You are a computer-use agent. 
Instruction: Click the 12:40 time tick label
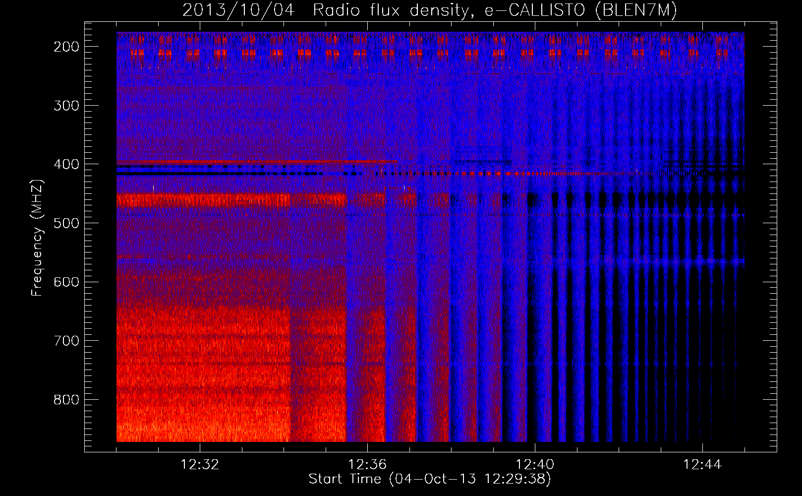[x=535, y=465]
